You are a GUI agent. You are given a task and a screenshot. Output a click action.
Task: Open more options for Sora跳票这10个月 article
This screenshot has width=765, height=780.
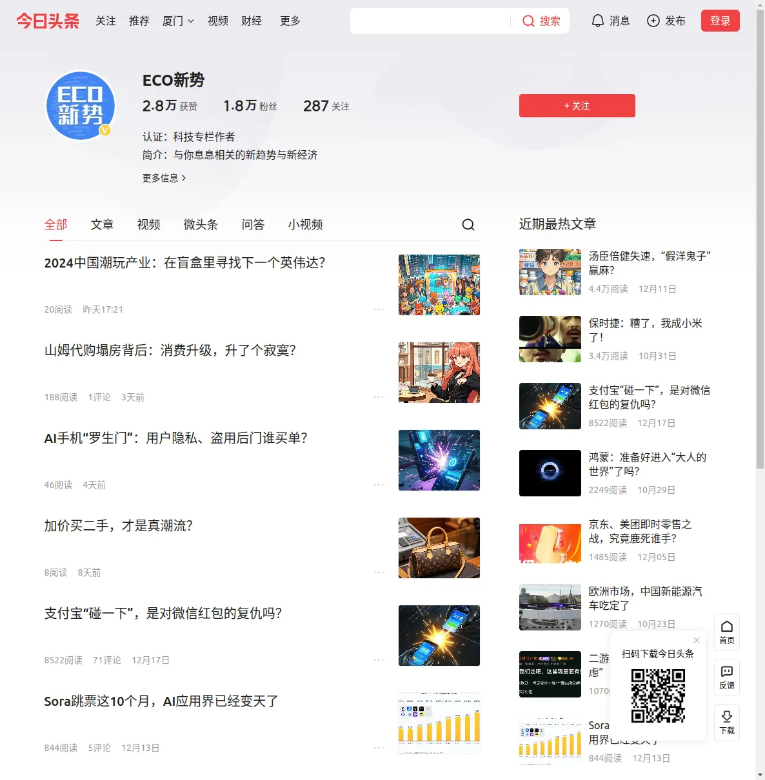pyautogui.click(x=379, y=748)
